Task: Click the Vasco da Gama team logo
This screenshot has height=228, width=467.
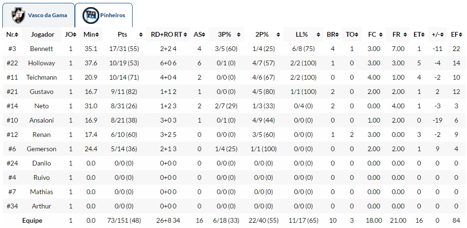Action: pyautogui.click(x=18, y=15)
